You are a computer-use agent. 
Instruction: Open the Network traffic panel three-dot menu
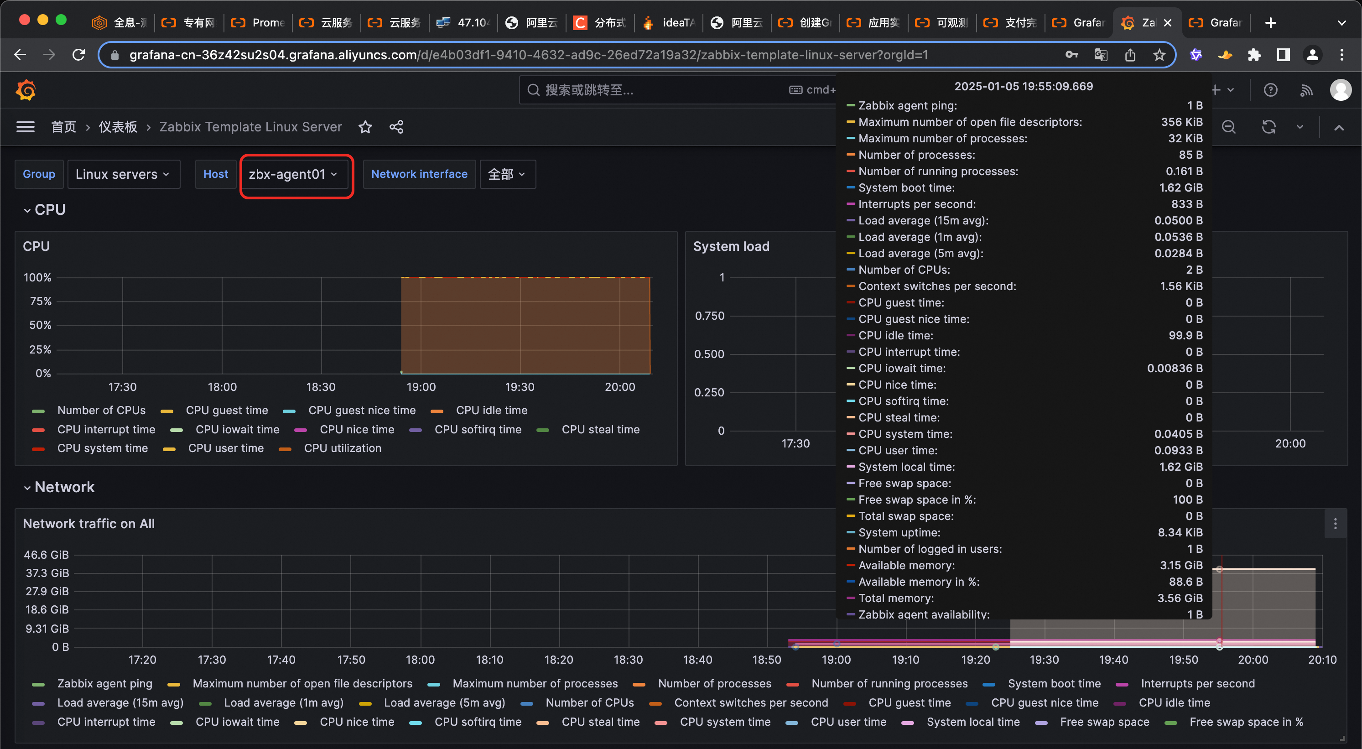click(x=1335, y=524)
